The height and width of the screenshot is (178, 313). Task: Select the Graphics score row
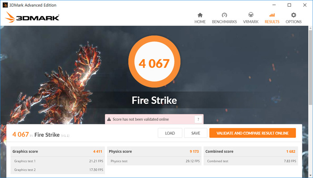coord(58,152)
